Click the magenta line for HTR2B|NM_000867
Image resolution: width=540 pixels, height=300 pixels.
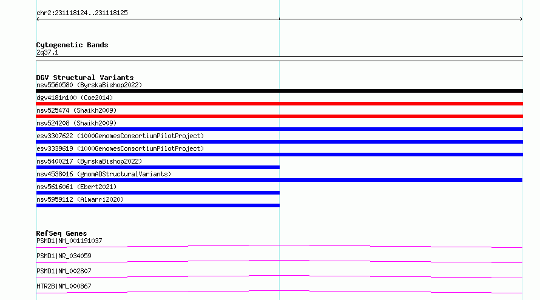click(x=279, y=292)
